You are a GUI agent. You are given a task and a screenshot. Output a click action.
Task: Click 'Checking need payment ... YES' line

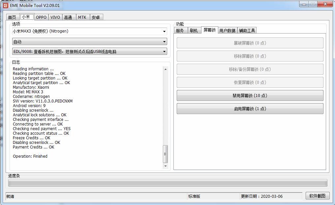point(42,129)
